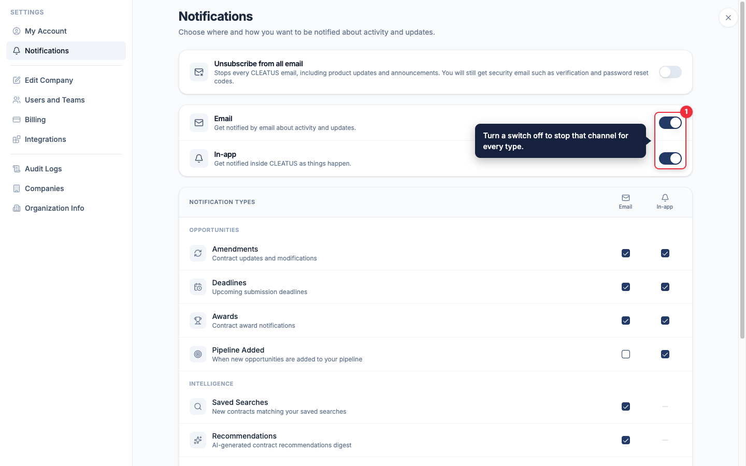
Task: Go to Billing settings
Action: coord(66,120)
